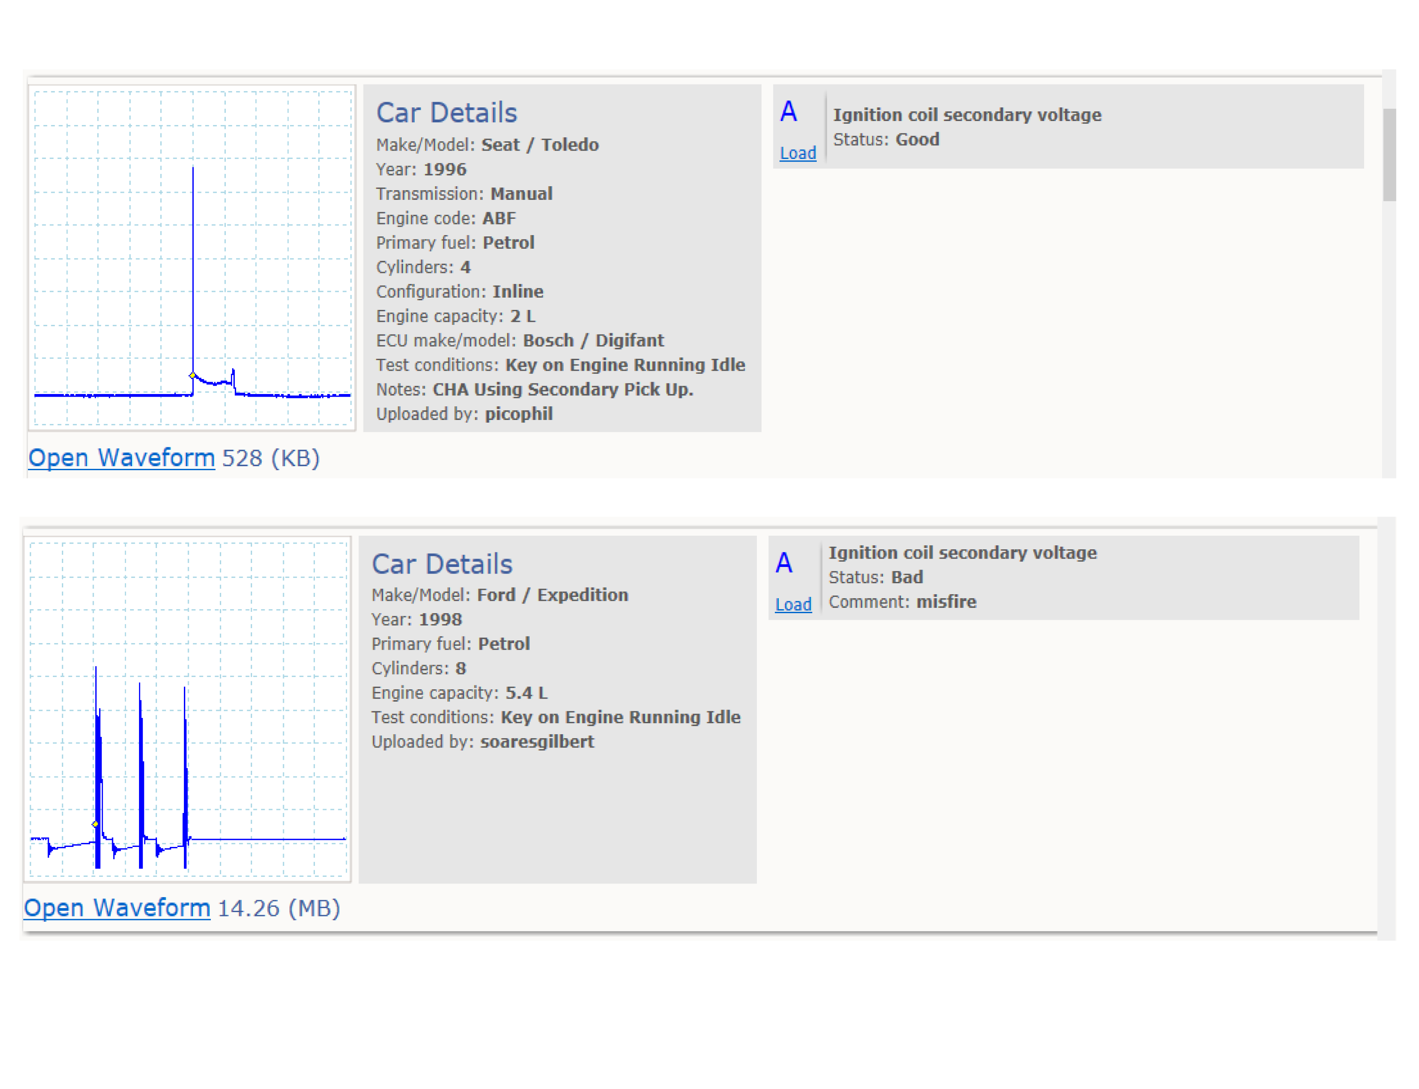Select 'Transmission: Manual' text

point(464,194)
